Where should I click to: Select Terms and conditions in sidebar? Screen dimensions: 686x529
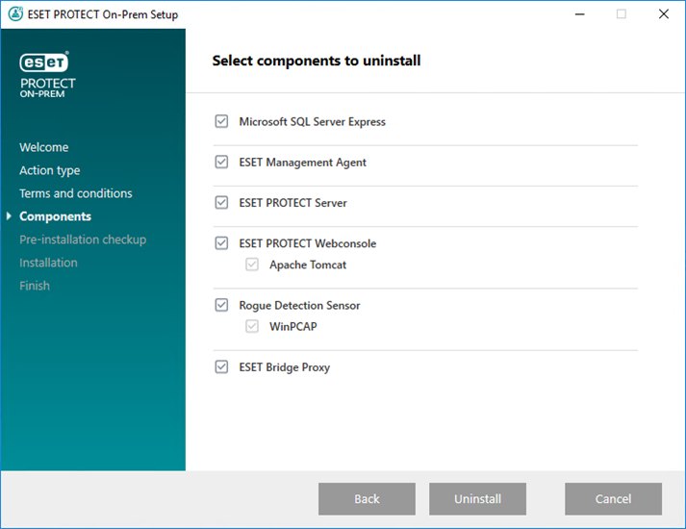(x=75, y=193)
